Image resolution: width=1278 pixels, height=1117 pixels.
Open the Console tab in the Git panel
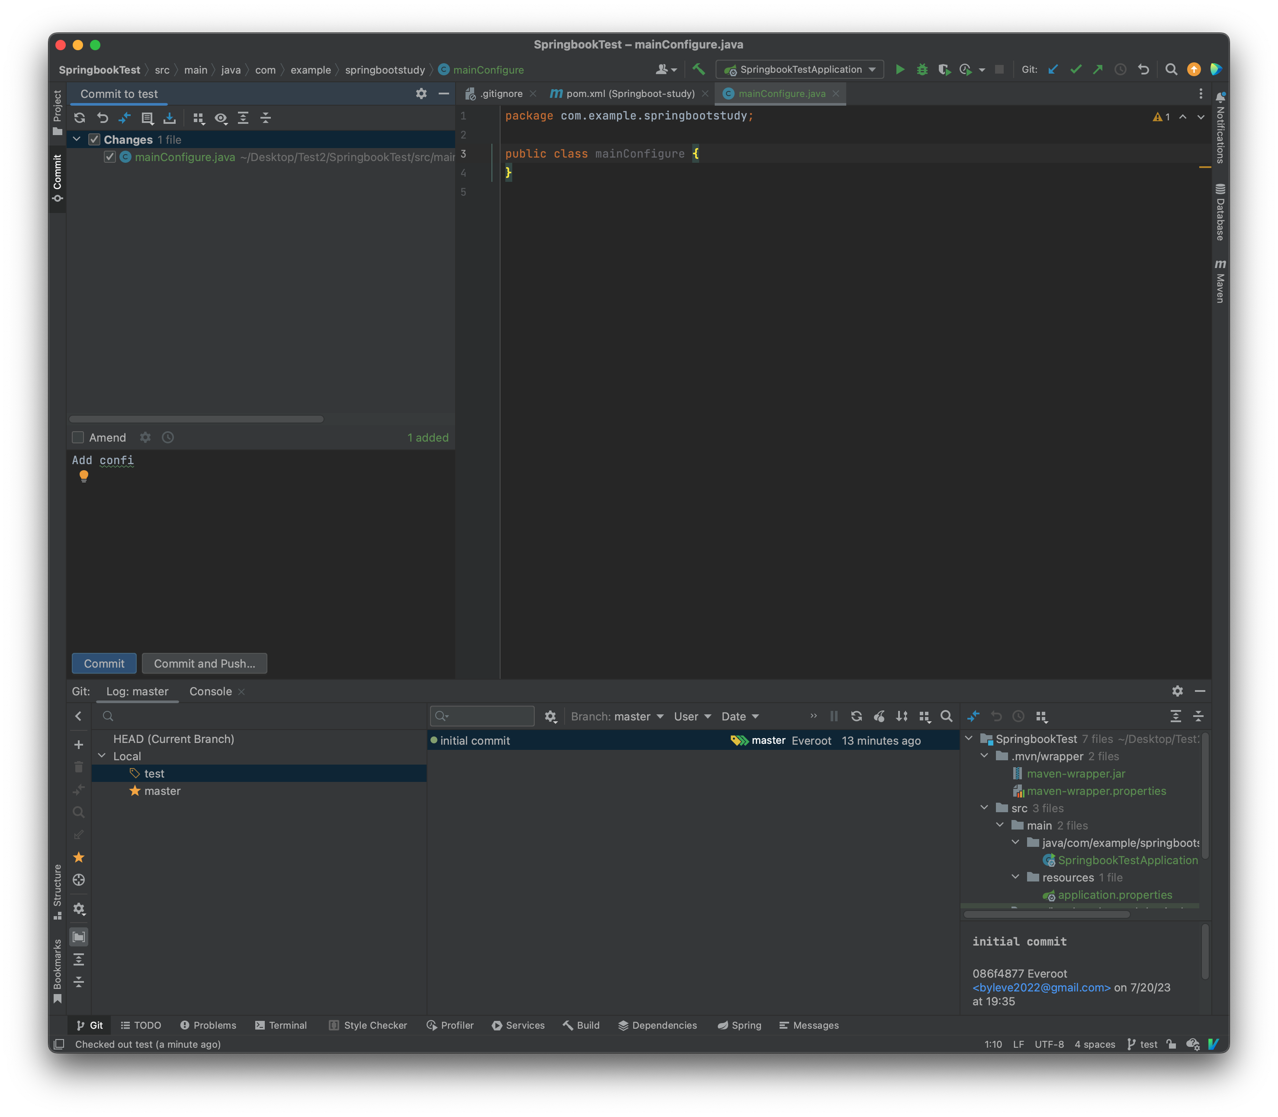click(x=211, y=691)
